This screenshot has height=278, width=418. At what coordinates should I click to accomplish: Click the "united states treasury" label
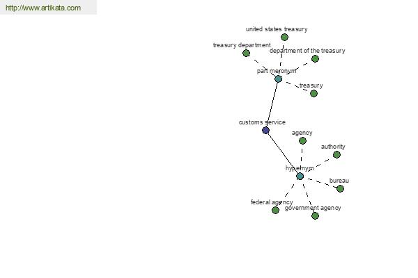pos(277,29)
